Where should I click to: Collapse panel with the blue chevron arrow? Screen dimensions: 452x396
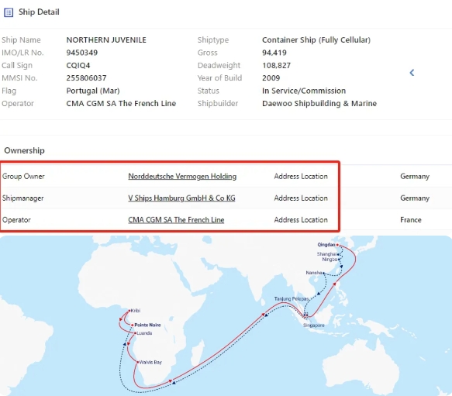(x=412, y=73)
